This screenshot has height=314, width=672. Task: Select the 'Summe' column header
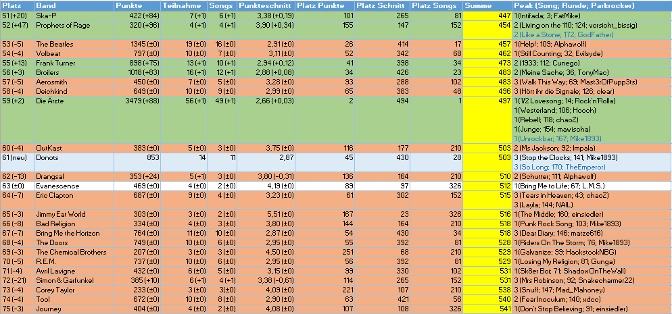pyautogui.click(x=487, y=6)
